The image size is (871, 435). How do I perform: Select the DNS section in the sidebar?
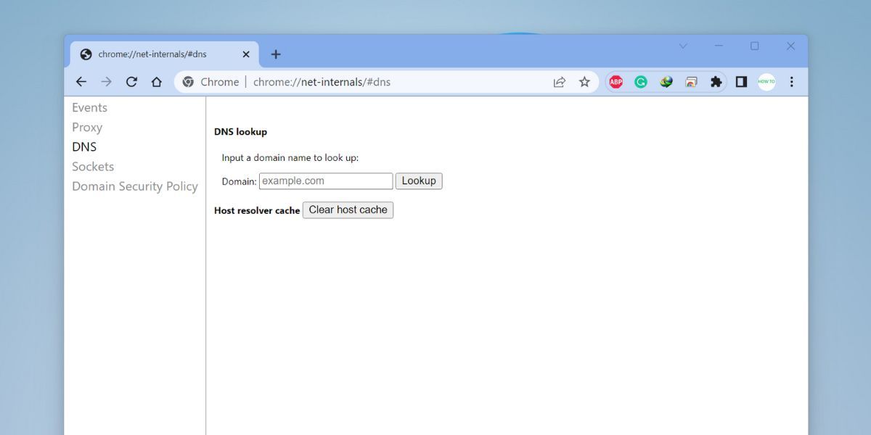click(84, 146)
